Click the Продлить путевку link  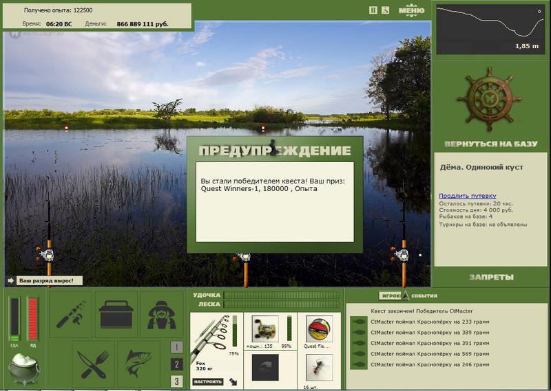(468, 196)
